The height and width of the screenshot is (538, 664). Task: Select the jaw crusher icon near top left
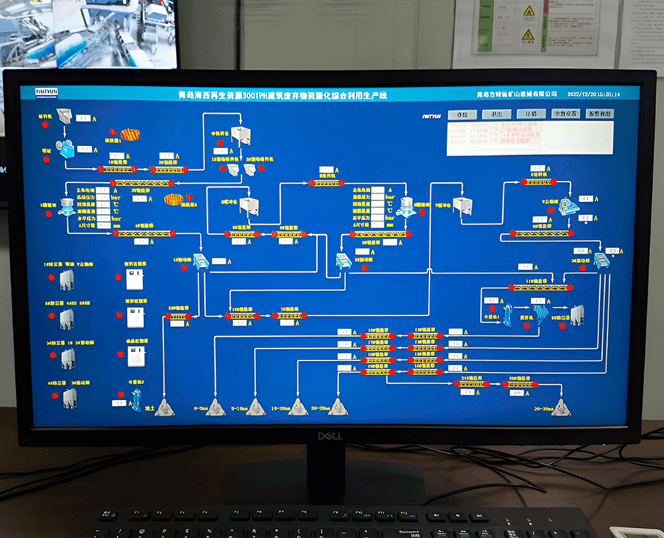click(65, 149)
